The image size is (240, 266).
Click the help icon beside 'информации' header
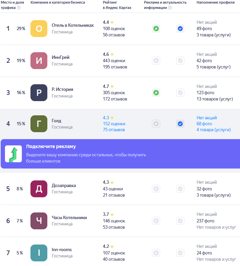[x=170, y=8]
